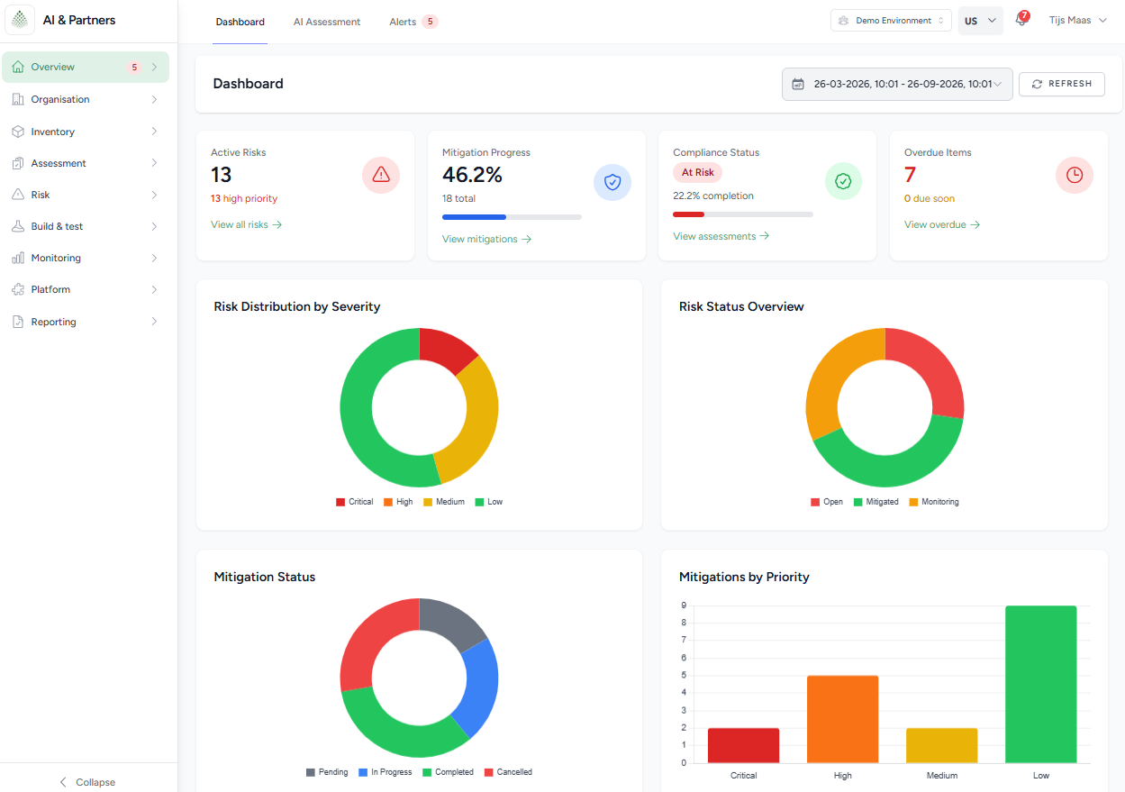Screen dimensions: 1125x792
Task: Click the calendar icon in date range
Action: 798,84
